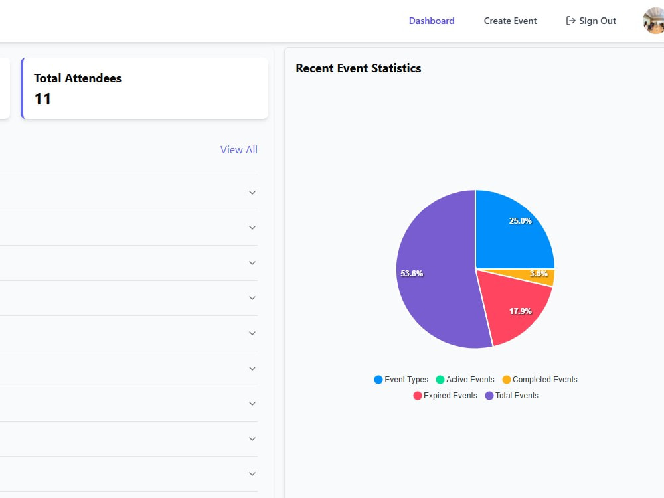This screenshot has width=664, height=498.
Task: Expand the ninth event row chevron
Action: 252,474
